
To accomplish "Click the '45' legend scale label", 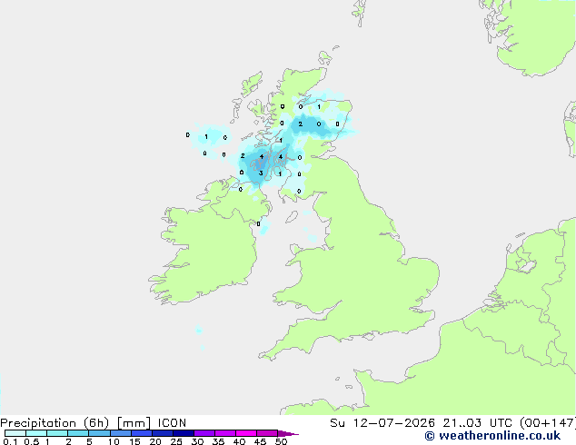I will click(x=260, y=441).
